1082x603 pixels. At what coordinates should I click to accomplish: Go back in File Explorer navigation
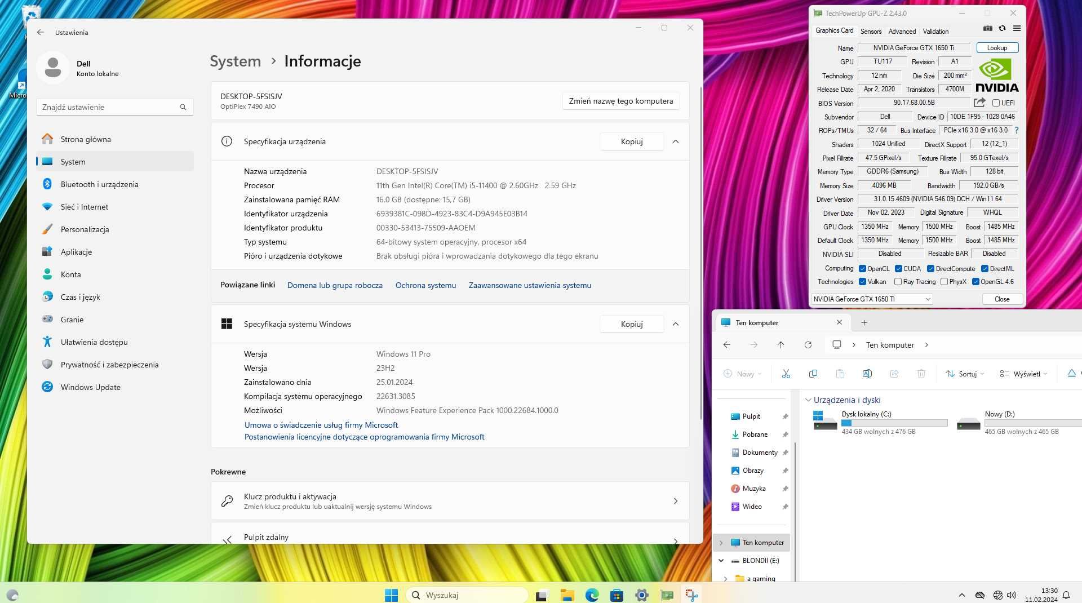coord(727,345)
